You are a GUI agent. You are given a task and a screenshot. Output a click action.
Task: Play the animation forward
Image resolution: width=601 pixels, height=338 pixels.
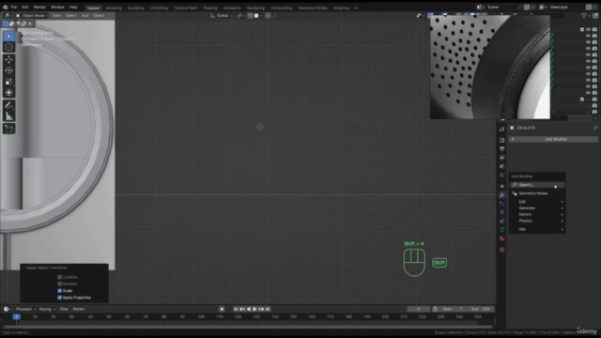pos(254,309)
